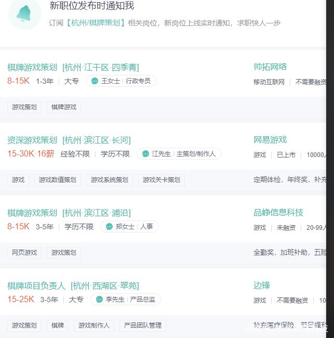Open 资深游戏策划 job in 滨江区·长河
This screenshot has height=338, width=334.
point(69,140)
